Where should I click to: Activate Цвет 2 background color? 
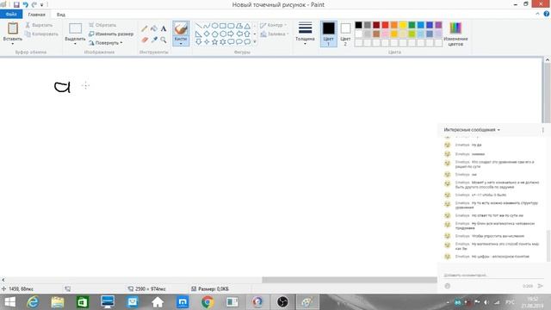[x=345, y=34]
